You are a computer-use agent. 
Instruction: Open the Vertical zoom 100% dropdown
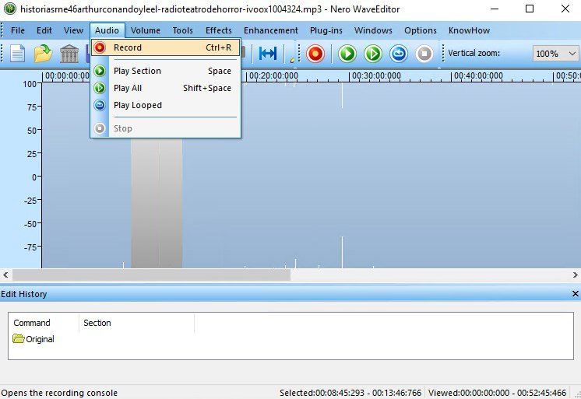coord(555,54)
